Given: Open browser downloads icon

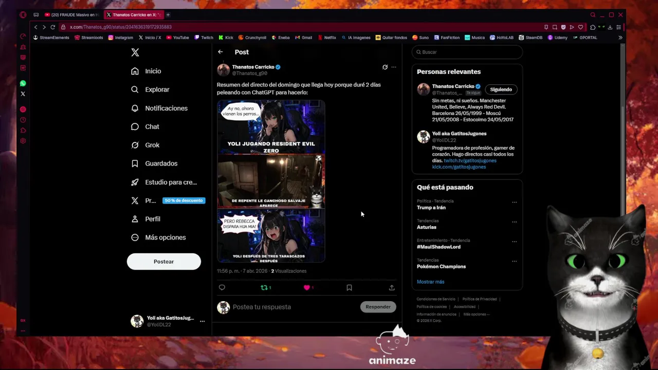Looking at the screenshot, I should tap(610, 27).
